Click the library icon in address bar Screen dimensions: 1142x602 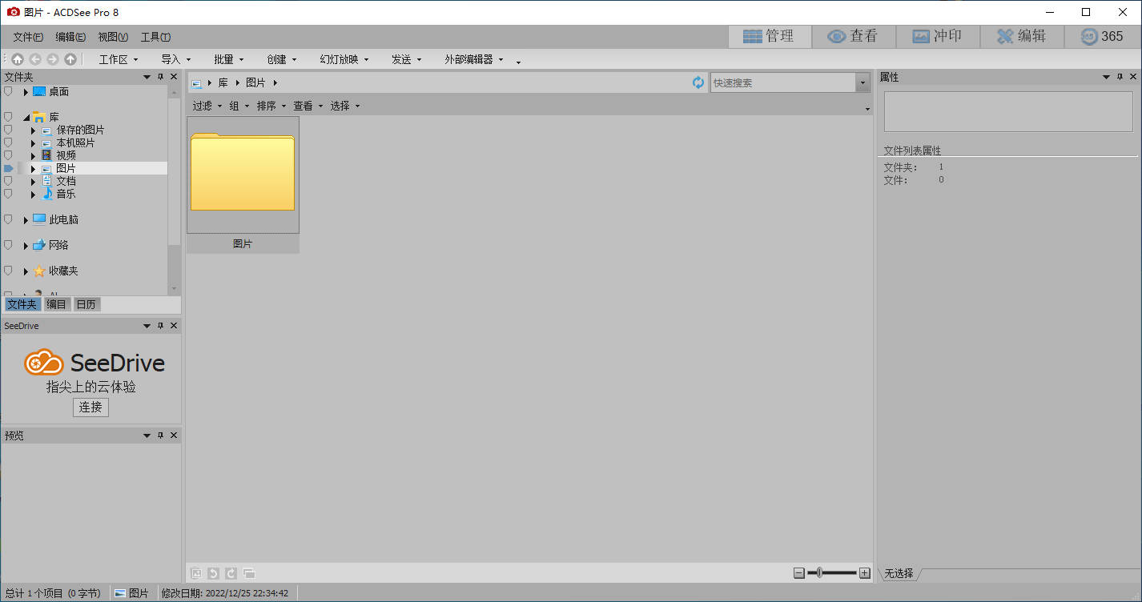tap(196, 83)
